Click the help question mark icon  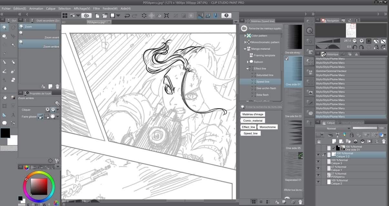[x=226, y=15]
